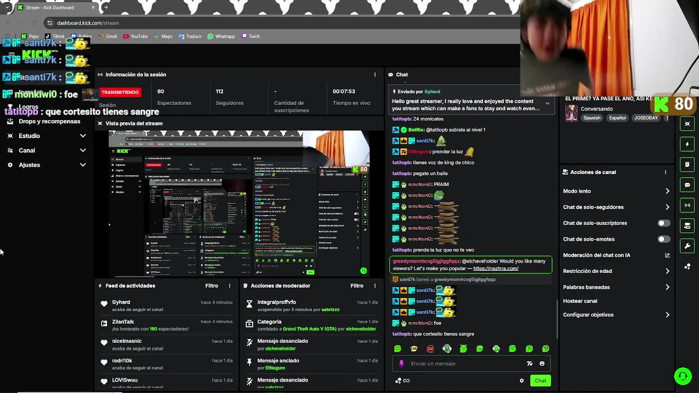The height and width of the screenshot is (393, 699).
Task: Click the three-dots cluster icon in right rail
Action: (688, 266)
